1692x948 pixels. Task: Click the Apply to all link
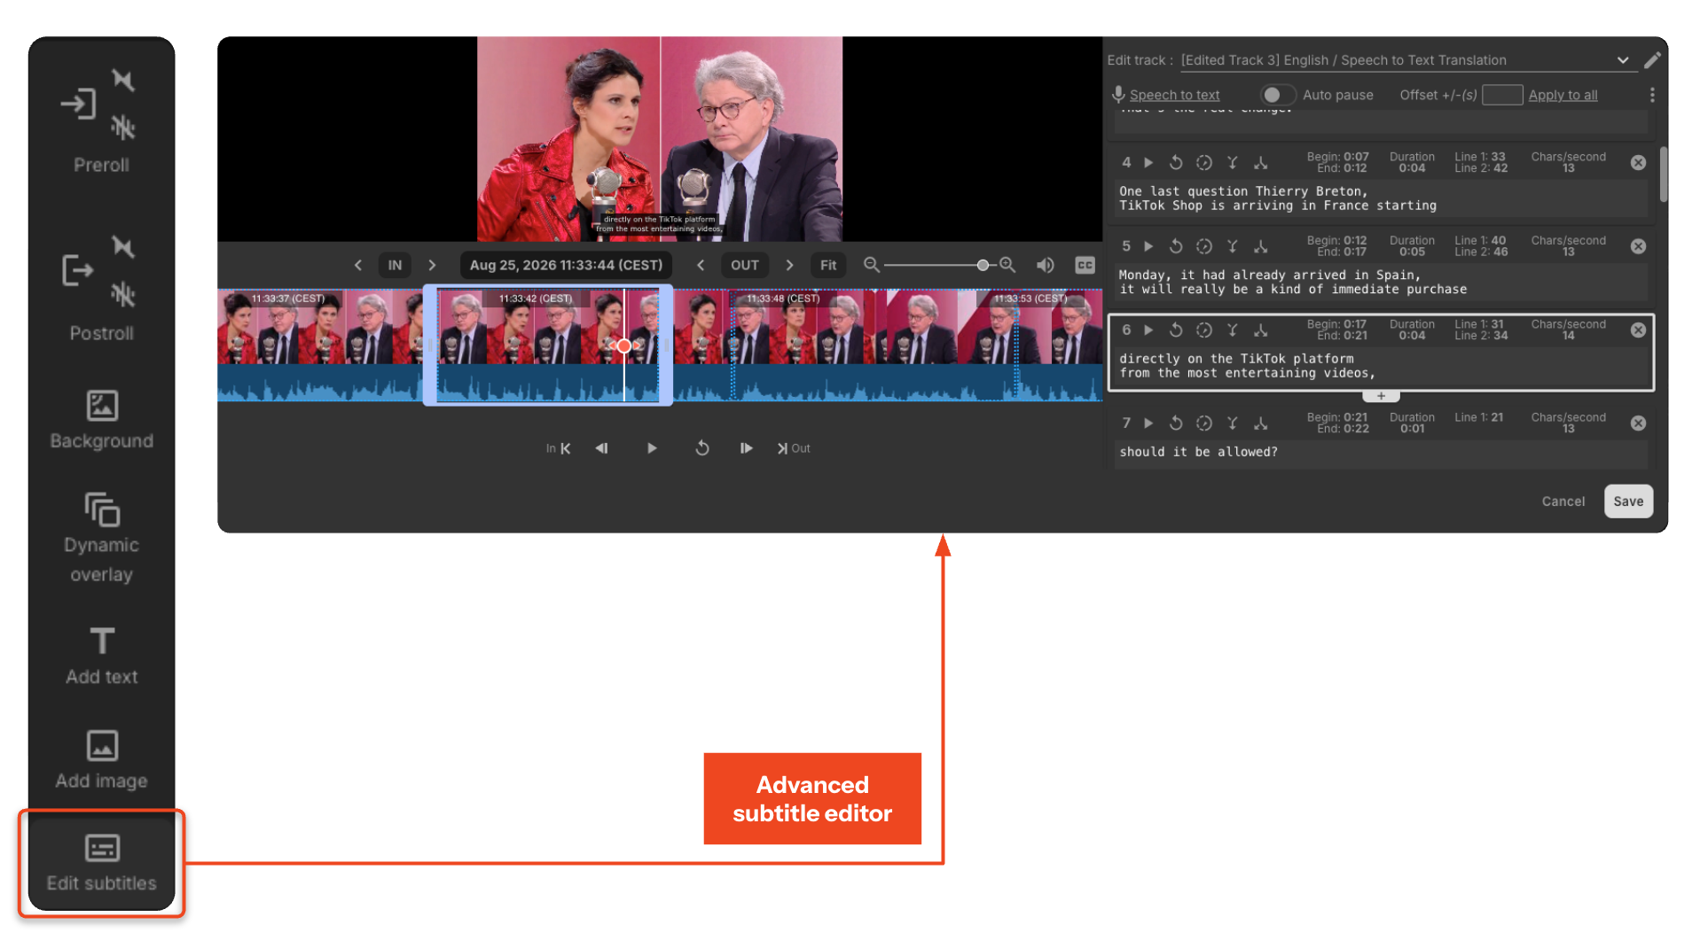[x=1563, y=95]
